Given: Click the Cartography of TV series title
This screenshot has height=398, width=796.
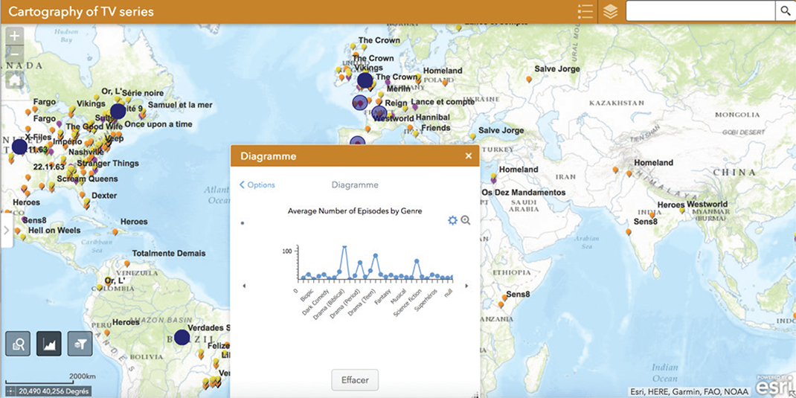Looking at the screenshot, I should 81,12.
